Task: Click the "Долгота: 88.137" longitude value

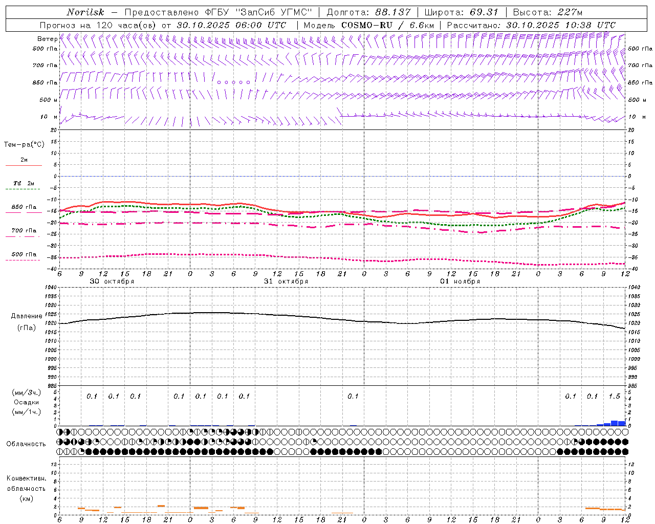Action: click(x=368, y=12)
